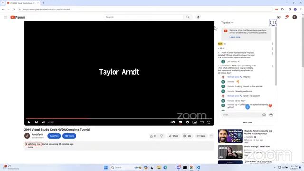Open live chat more options menu

(273, 23)
